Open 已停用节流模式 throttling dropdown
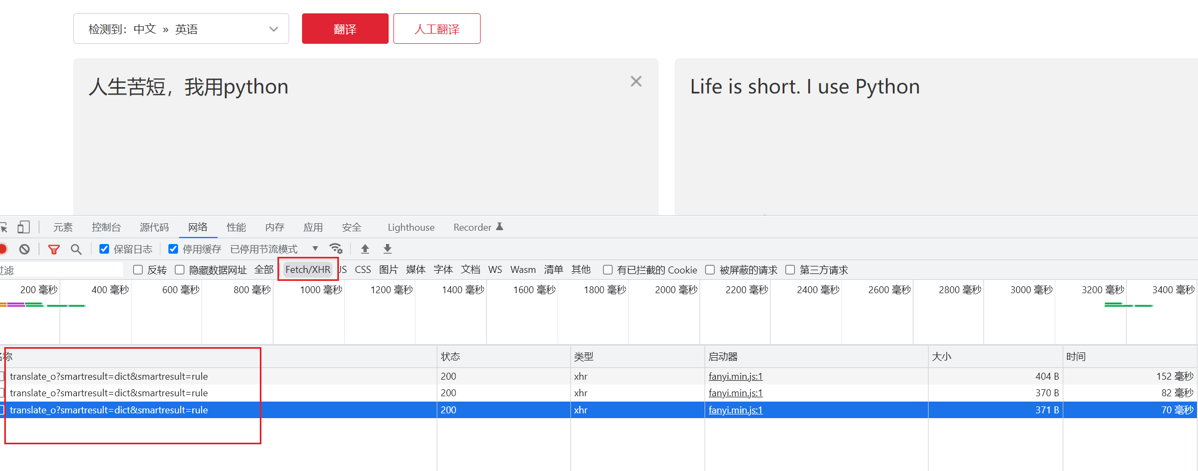This screenshot has width=1198, height=471. pos(274,249)
